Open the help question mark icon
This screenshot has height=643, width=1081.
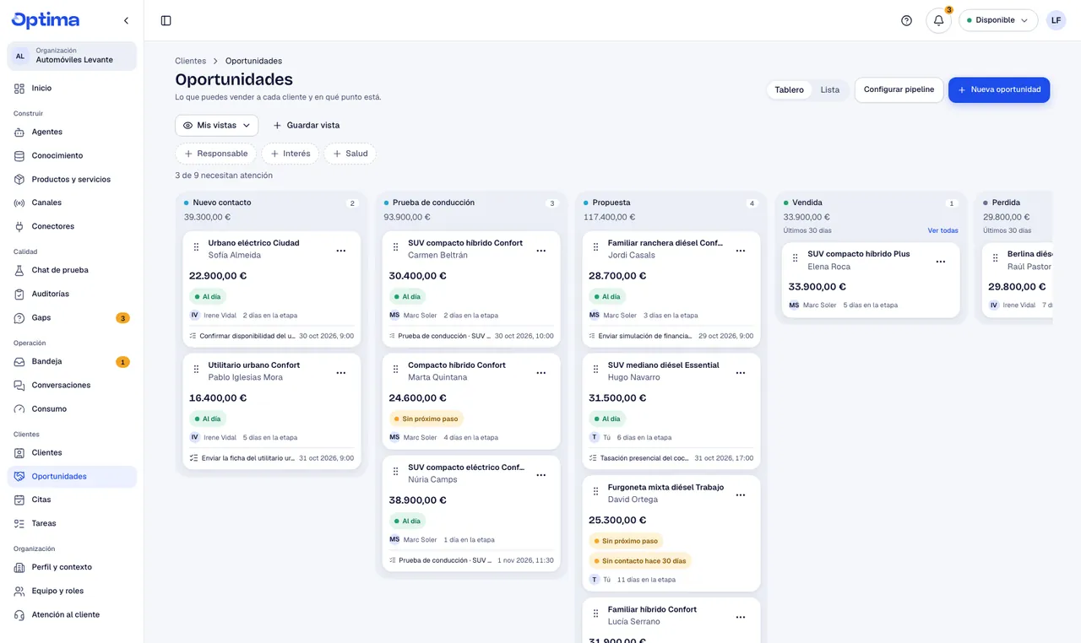[906, 20]
